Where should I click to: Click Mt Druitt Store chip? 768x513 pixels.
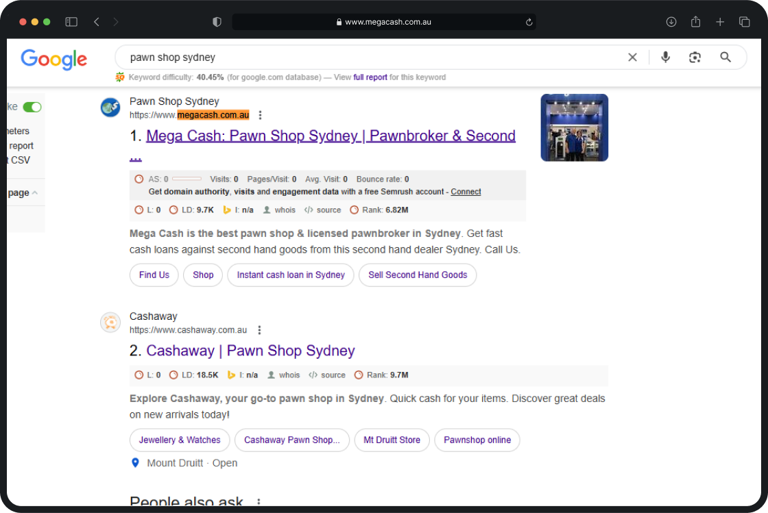coord(392,440)
